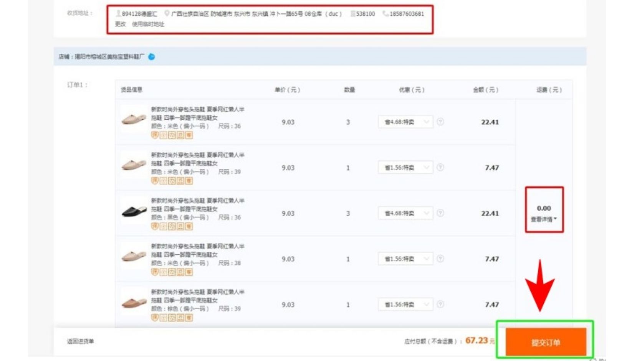The height and width of the screenshot is (361, 642).
Task: Click the shield badge under the 米色 size 36 item
Action: 154,135
